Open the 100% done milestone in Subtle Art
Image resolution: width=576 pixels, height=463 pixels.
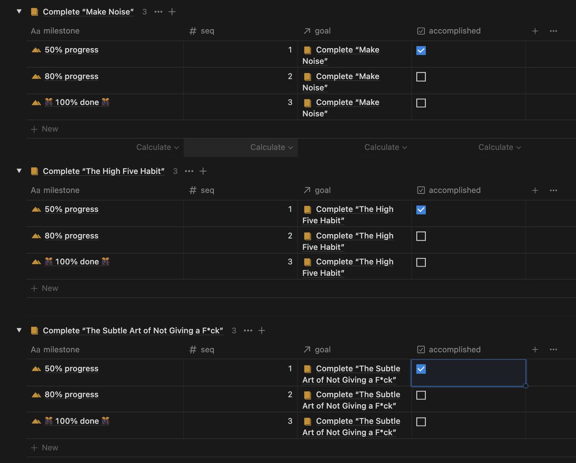[x=77, y=421]
